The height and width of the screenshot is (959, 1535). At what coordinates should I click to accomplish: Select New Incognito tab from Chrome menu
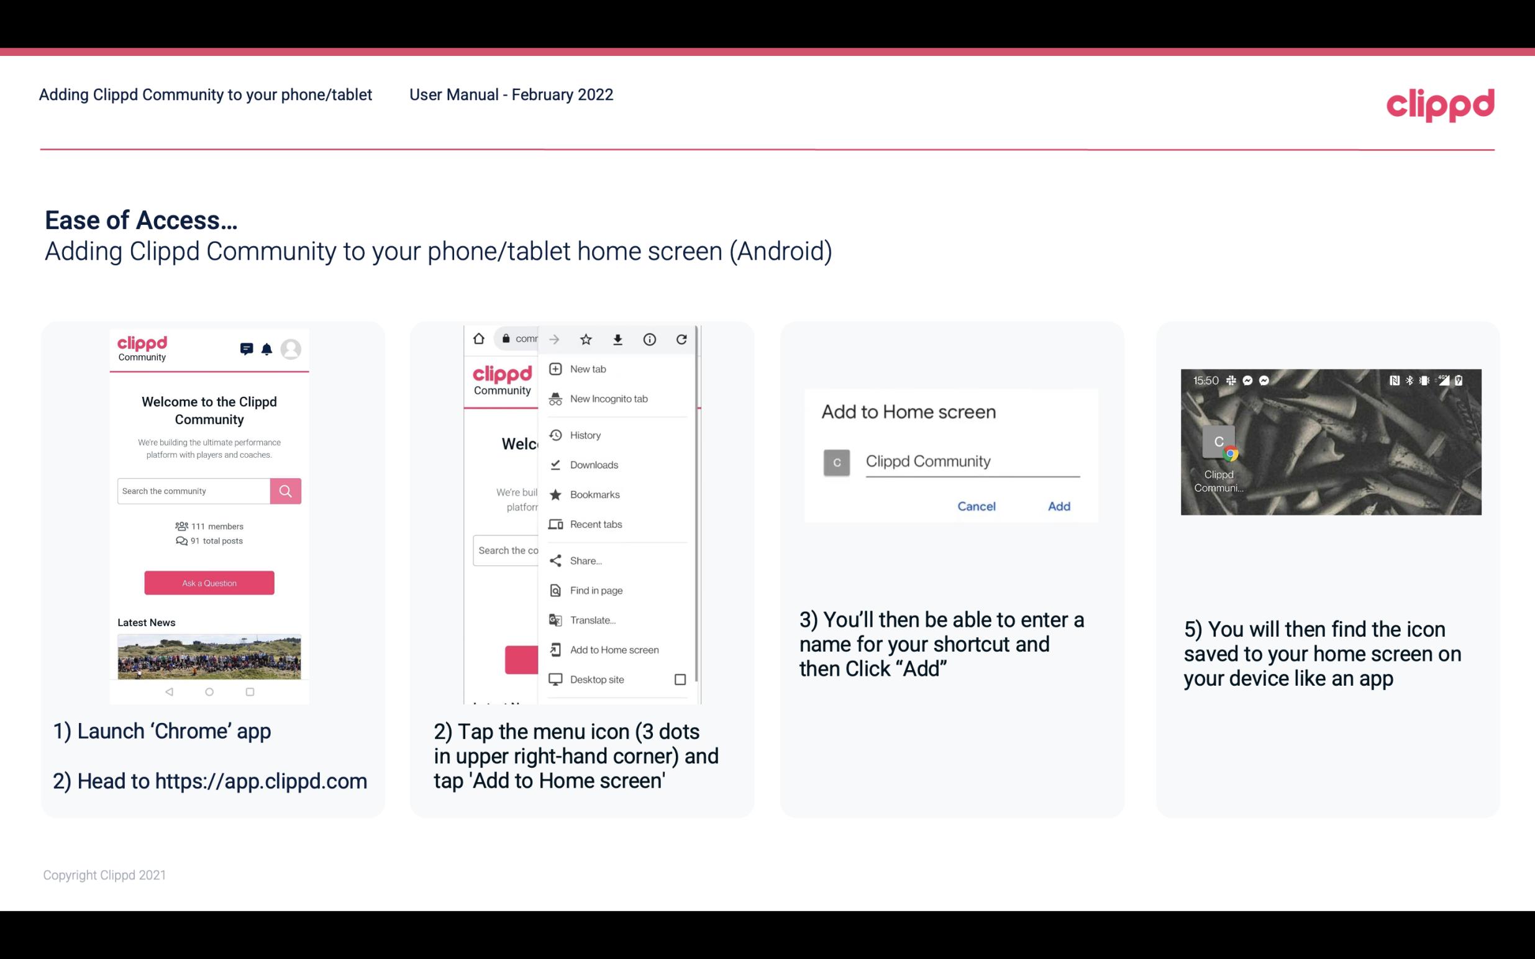(x=609, y=399)
